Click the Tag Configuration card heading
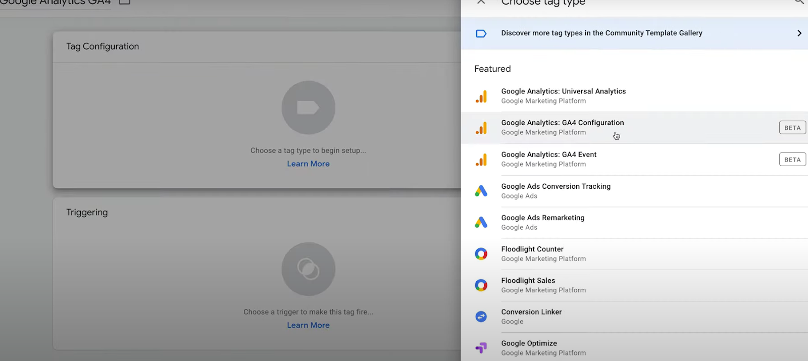Image resolution: width=808 pixels, height=361 pixels. point(103,46)
